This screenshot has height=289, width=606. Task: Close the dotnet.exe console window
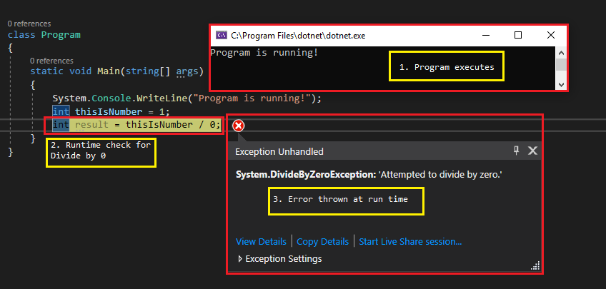point(551,36)
